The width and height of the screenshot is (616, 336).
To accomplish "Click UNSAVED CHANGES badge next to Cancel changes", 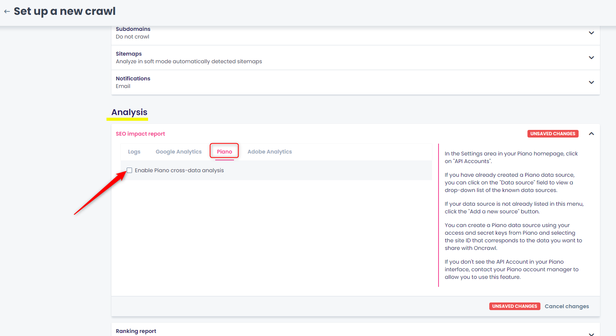I will (514, 306).
